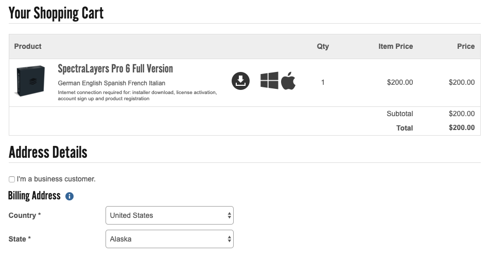Click the Billing Address heading text
The image size is (489, 259).
point(34,196)
